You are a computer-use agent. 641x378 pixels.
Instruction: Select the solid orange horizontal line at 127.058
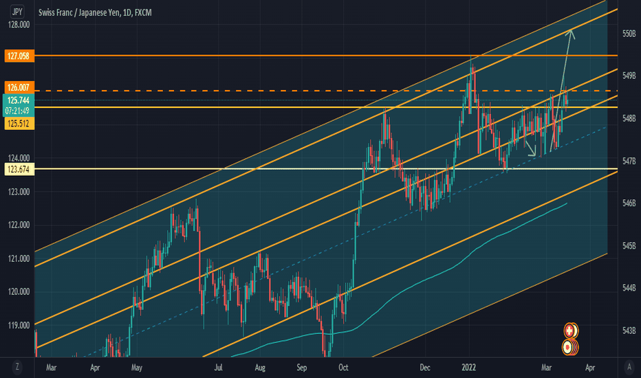point(326,55)
